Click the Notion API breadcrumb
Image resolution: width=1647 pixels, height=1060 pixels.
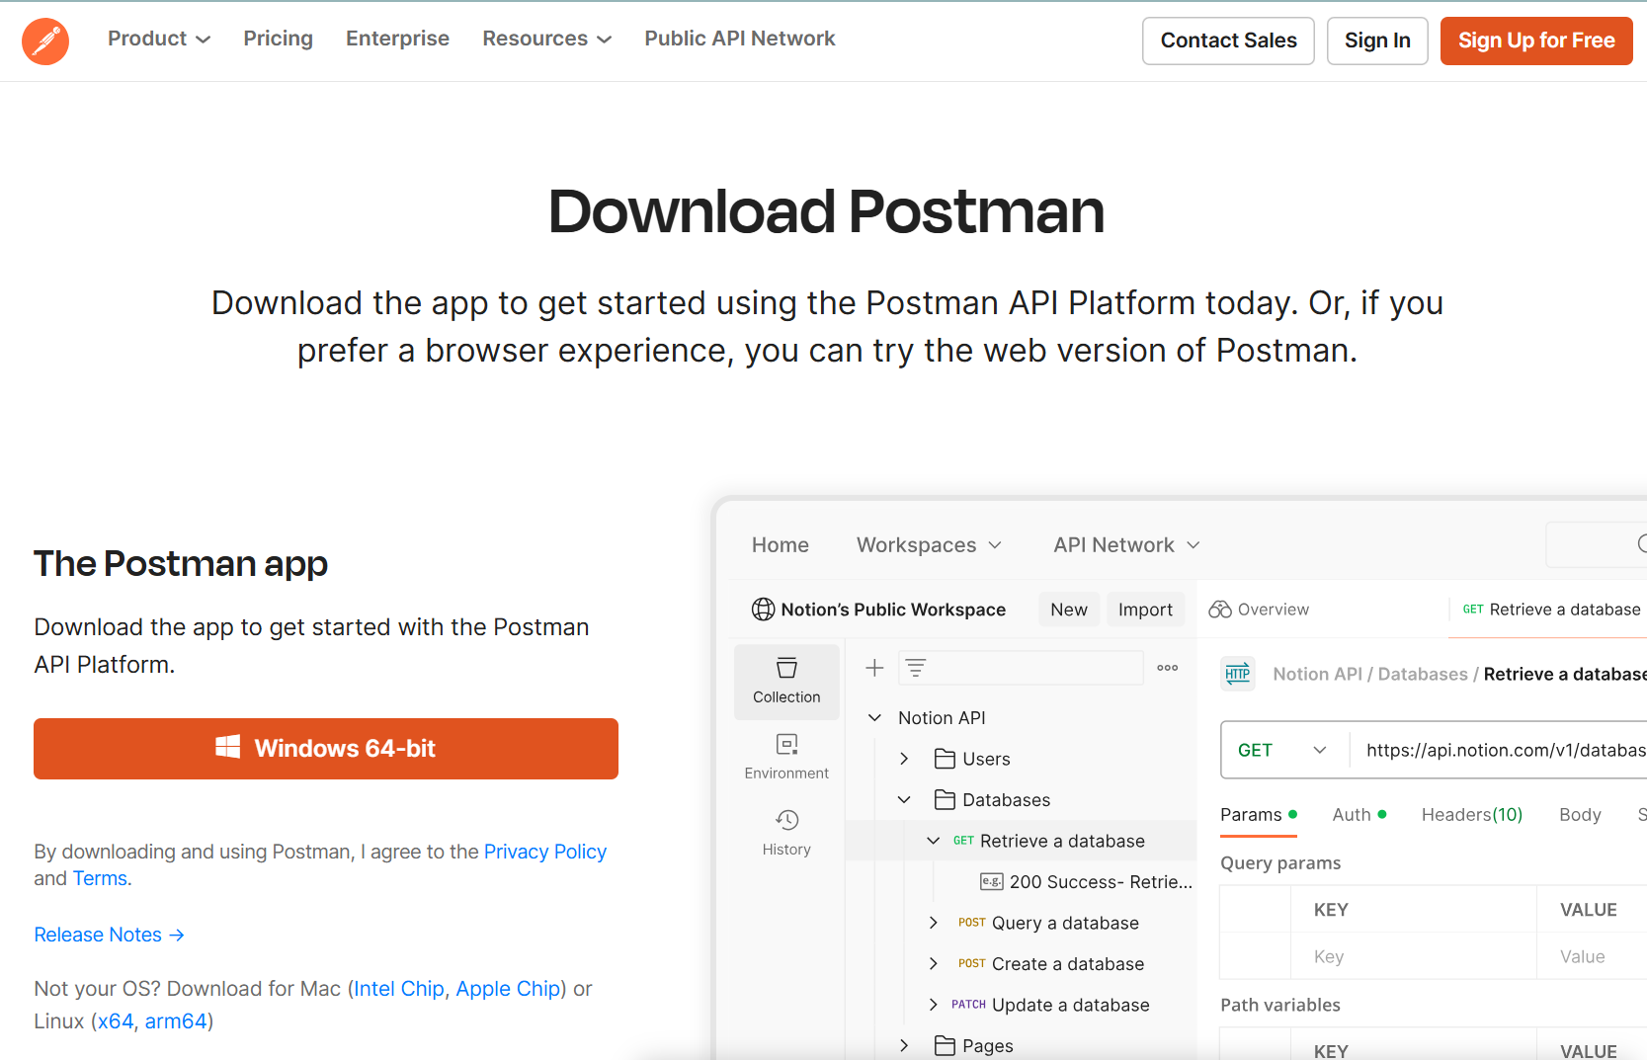pyautogui.click(x=1317, y=674)
